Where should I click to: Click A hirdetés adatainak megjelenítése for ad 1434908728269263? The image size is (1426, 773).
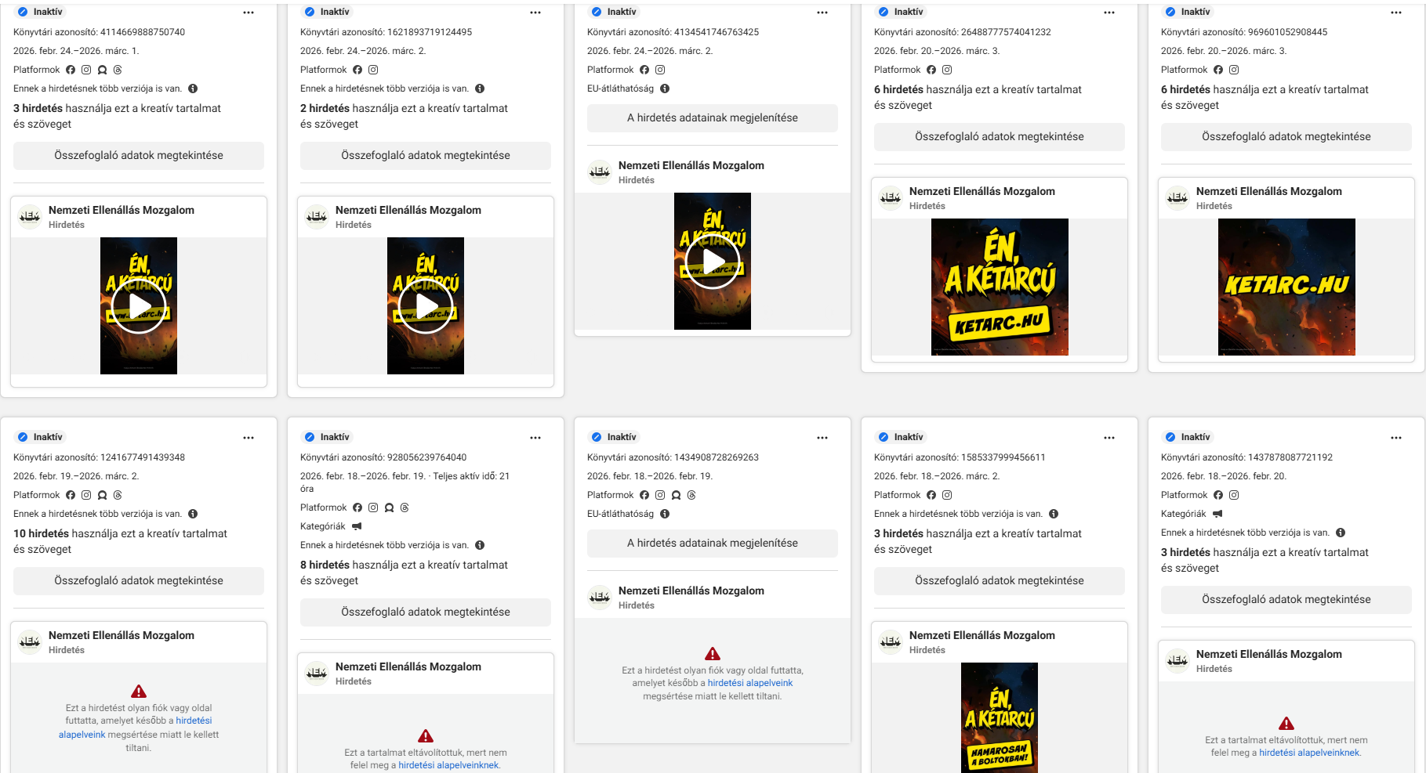[712, 543]
